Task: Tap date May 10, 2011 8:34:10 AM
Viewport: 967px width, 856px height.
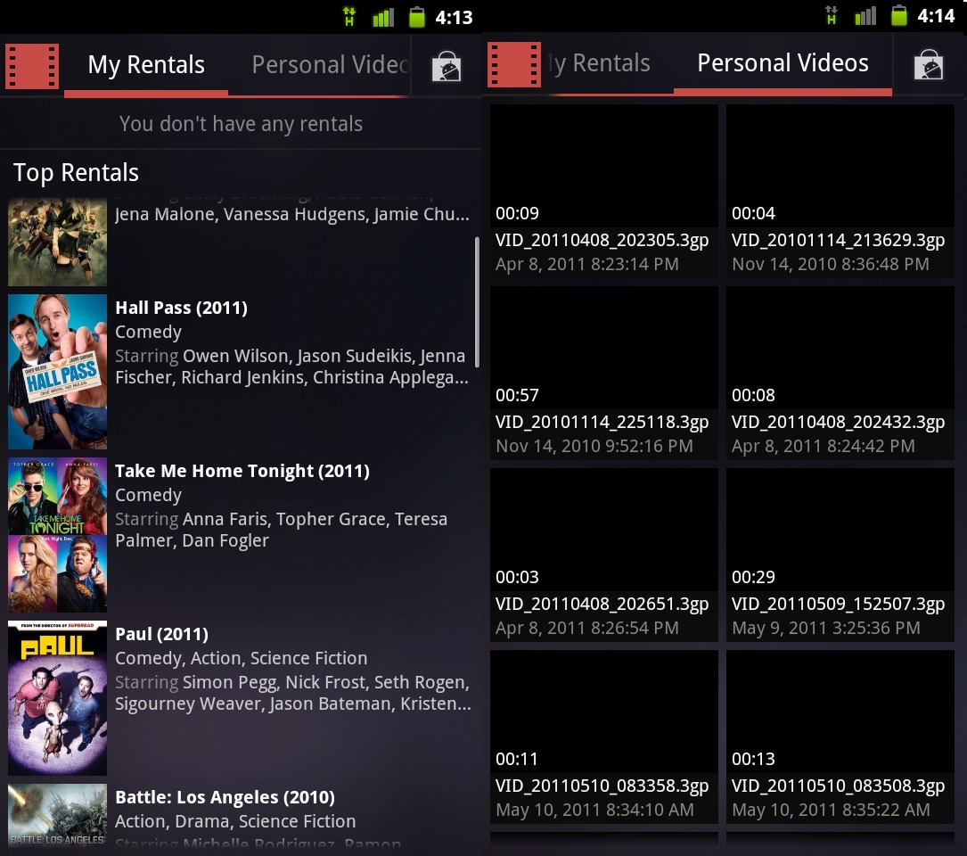Action: coord(594,810)
